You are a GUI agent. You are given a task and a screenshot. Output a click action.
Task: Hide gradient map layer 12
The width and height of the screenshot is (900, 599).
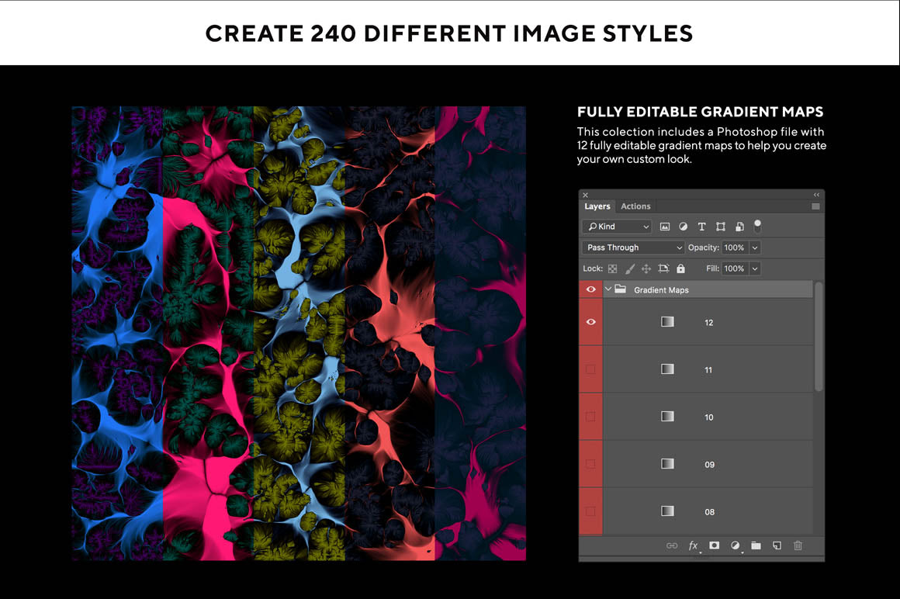coord(590,322)
